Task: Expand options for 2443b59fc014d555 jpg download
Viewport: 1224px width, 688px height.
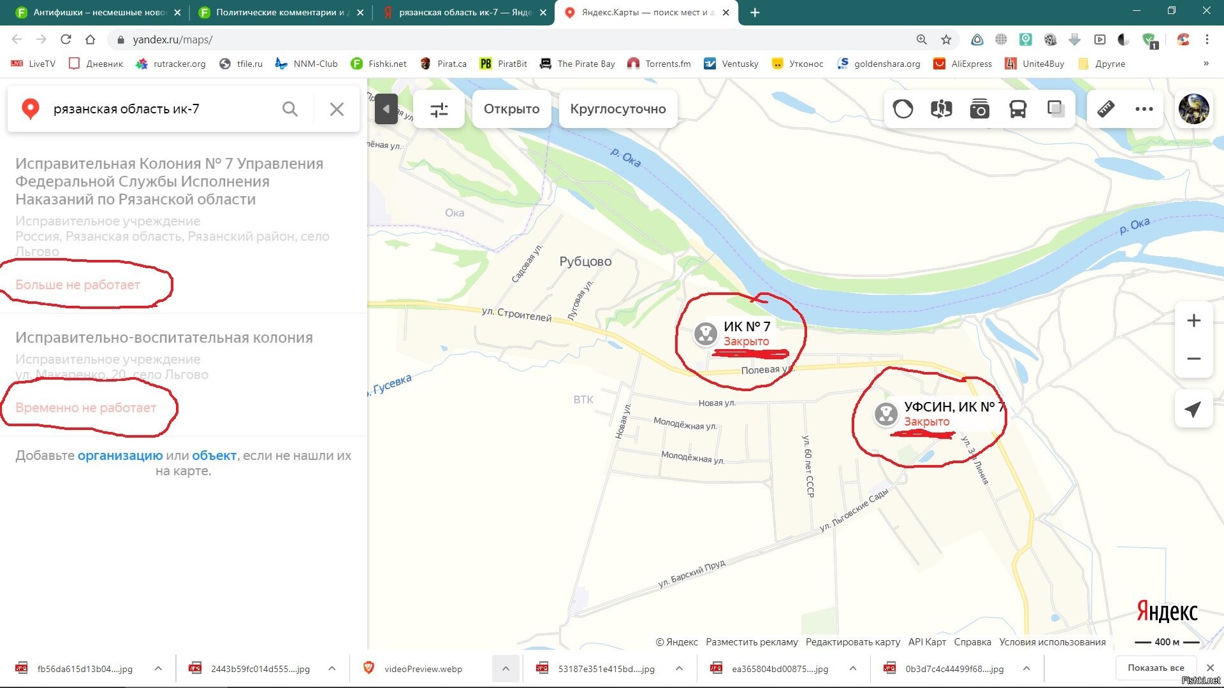Action: [331, 669]
